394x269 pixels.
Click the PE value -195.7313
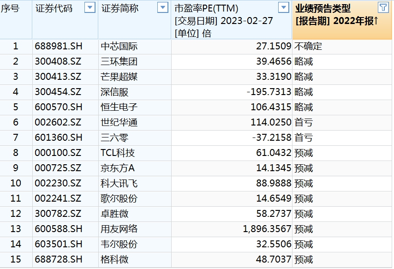269,92
